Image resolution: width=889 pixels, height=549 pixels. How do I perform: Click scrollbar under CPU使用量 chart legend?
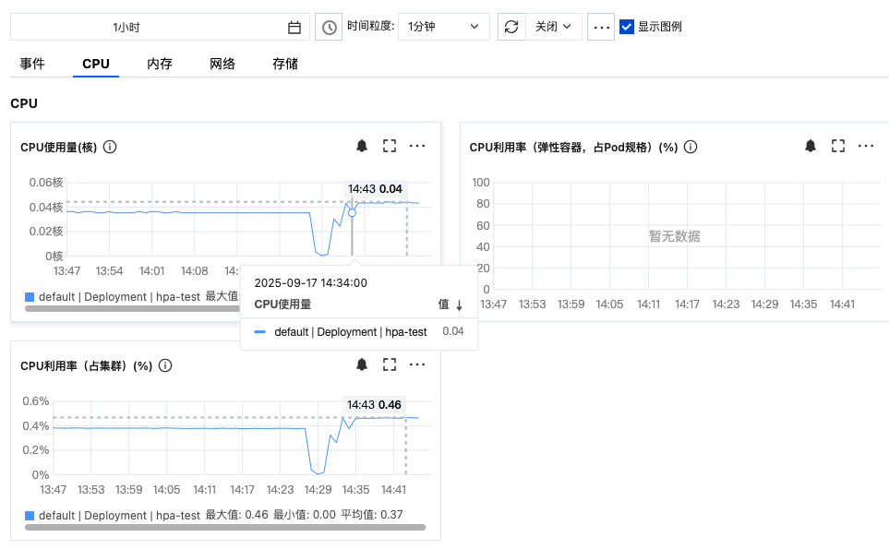(132, 309)
